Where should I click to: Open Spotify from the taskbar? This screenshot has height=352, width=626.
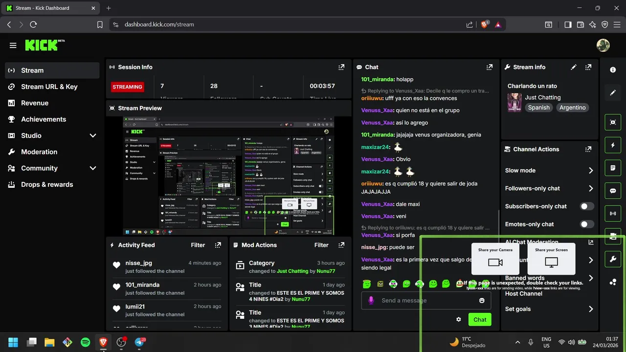coord(85,342)
